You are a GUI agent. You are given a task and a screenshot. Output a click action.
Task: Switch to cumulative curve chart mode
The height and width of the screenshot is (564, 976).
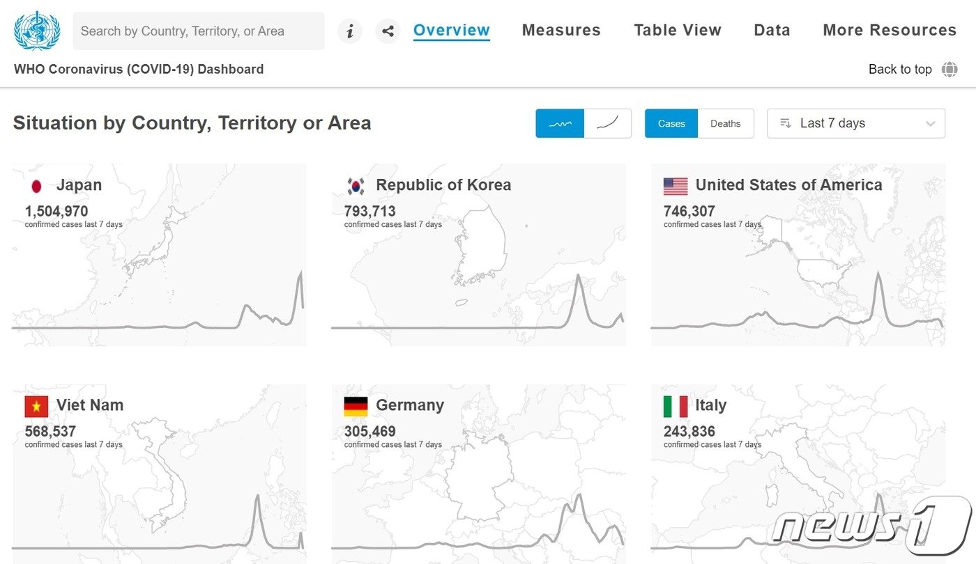point(607,124)
